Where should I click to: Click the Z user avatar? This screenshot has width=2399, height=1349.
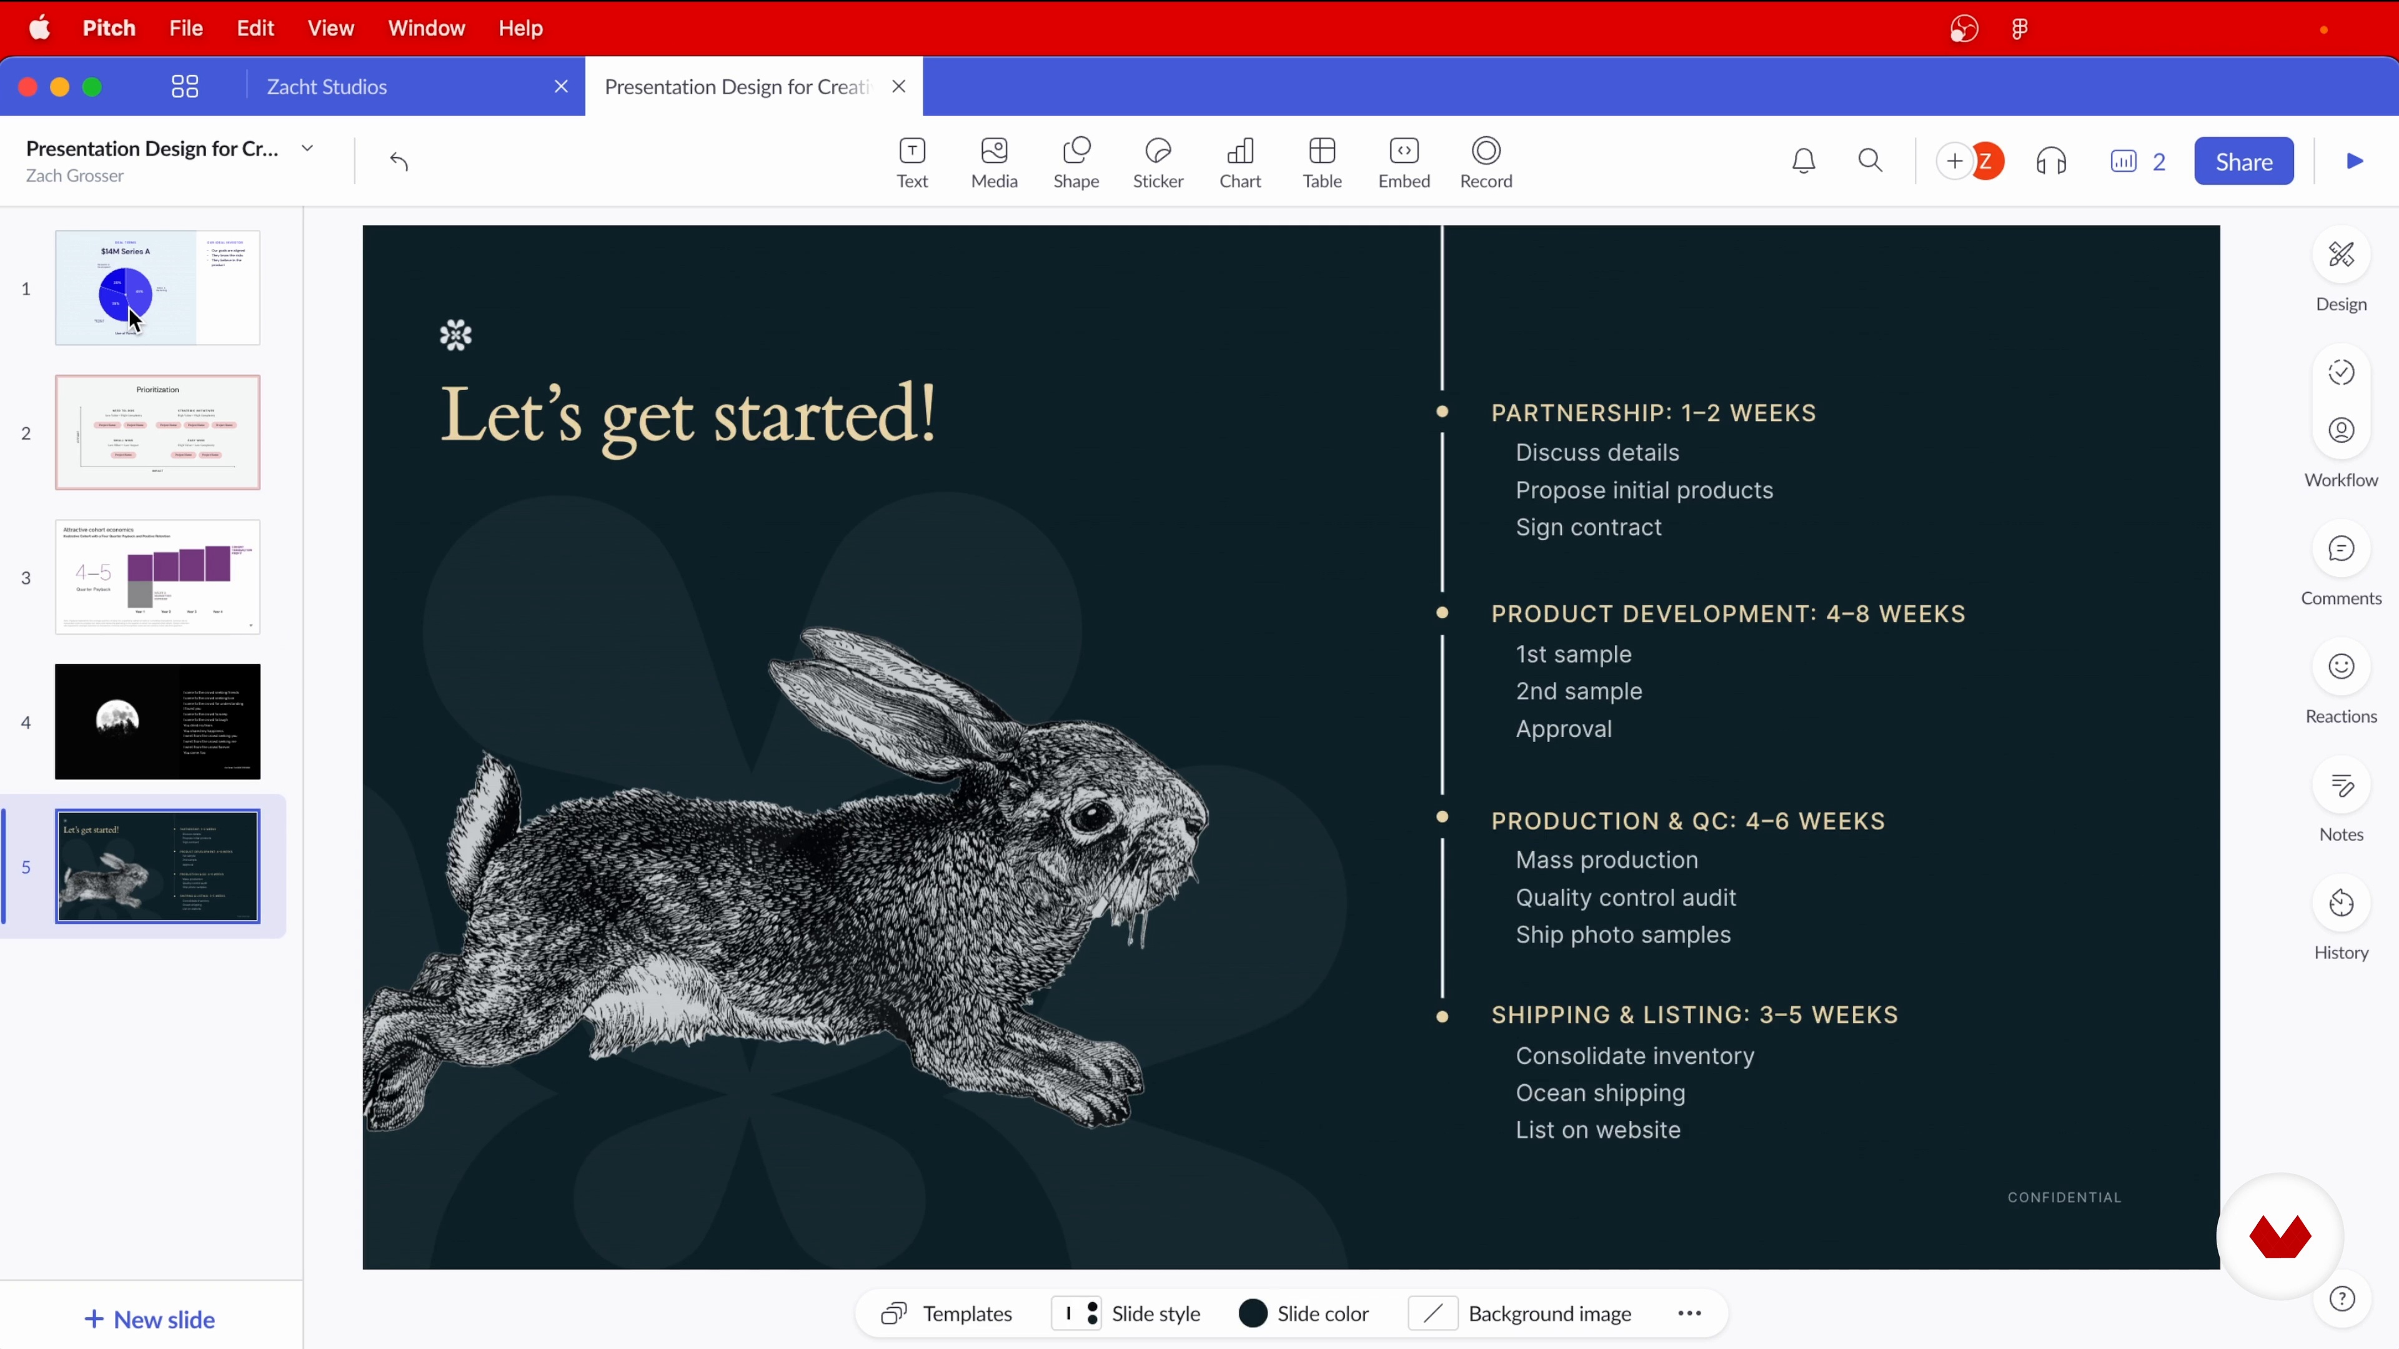point(1985,161)
